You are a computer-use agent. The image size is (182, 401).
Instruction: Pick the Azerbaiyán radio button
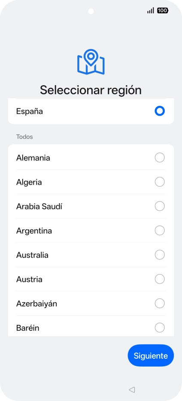tap(160, 303)
